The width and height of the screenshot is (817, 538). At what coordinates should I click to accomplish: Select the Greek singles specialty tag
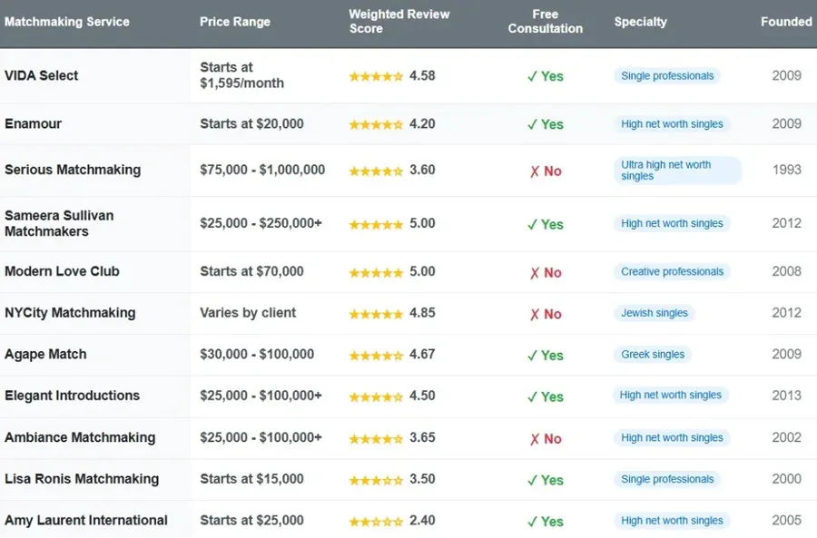click(x=653, y=355)
